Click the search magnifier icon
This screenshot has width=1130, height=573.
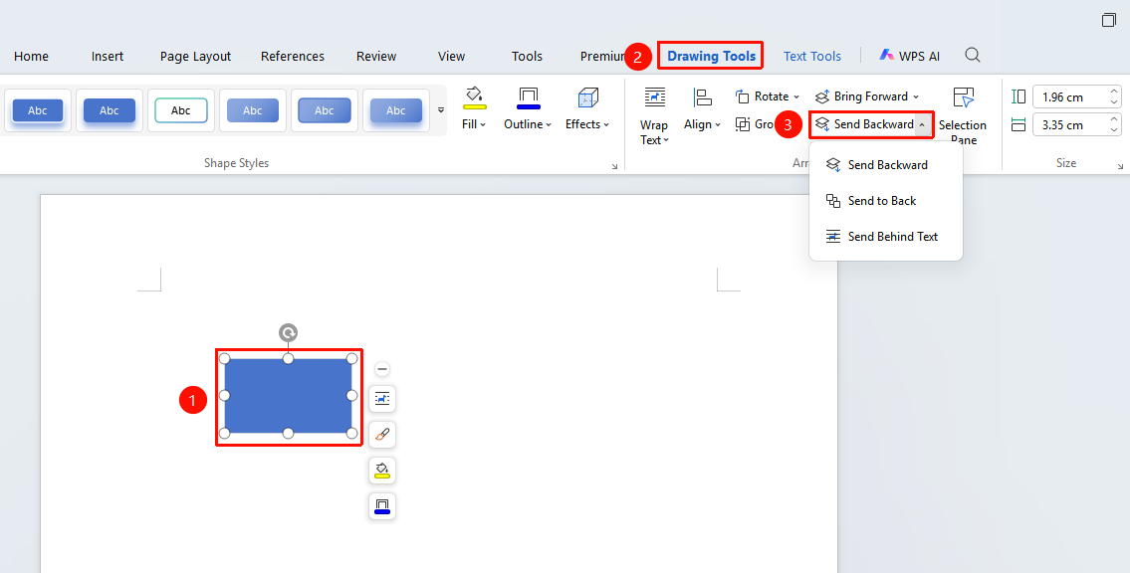point(972,56)
